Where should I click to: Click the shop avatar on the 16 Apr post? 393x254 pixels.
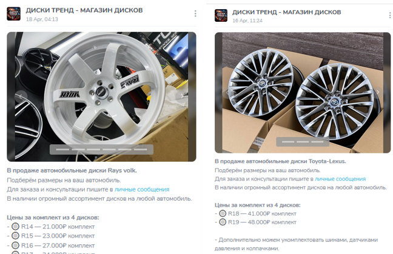coord(221,15)
